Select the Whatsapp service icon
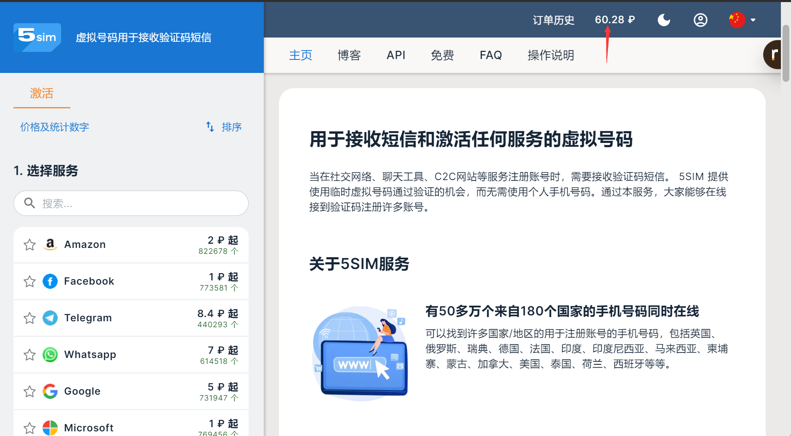The width and height of the screenshot is (791, 436). click(50, 355)
